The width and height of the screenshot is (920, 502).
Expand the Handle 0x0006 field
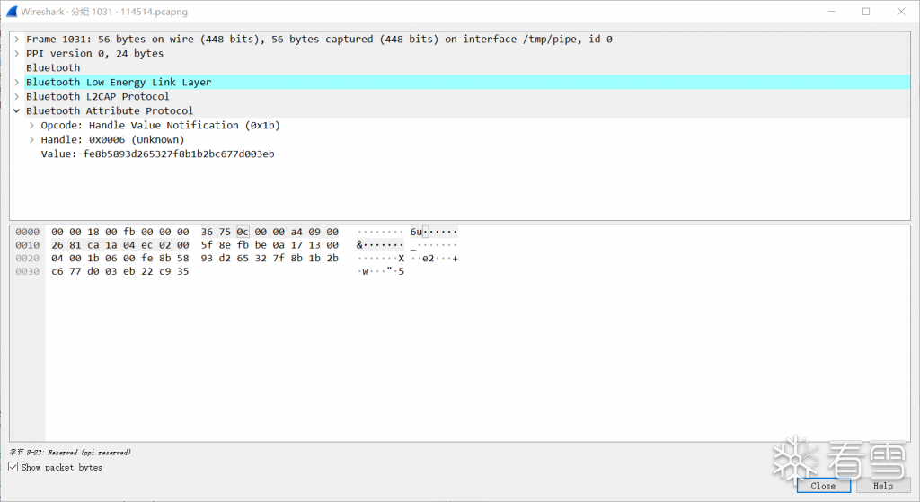tap(31, 139)
